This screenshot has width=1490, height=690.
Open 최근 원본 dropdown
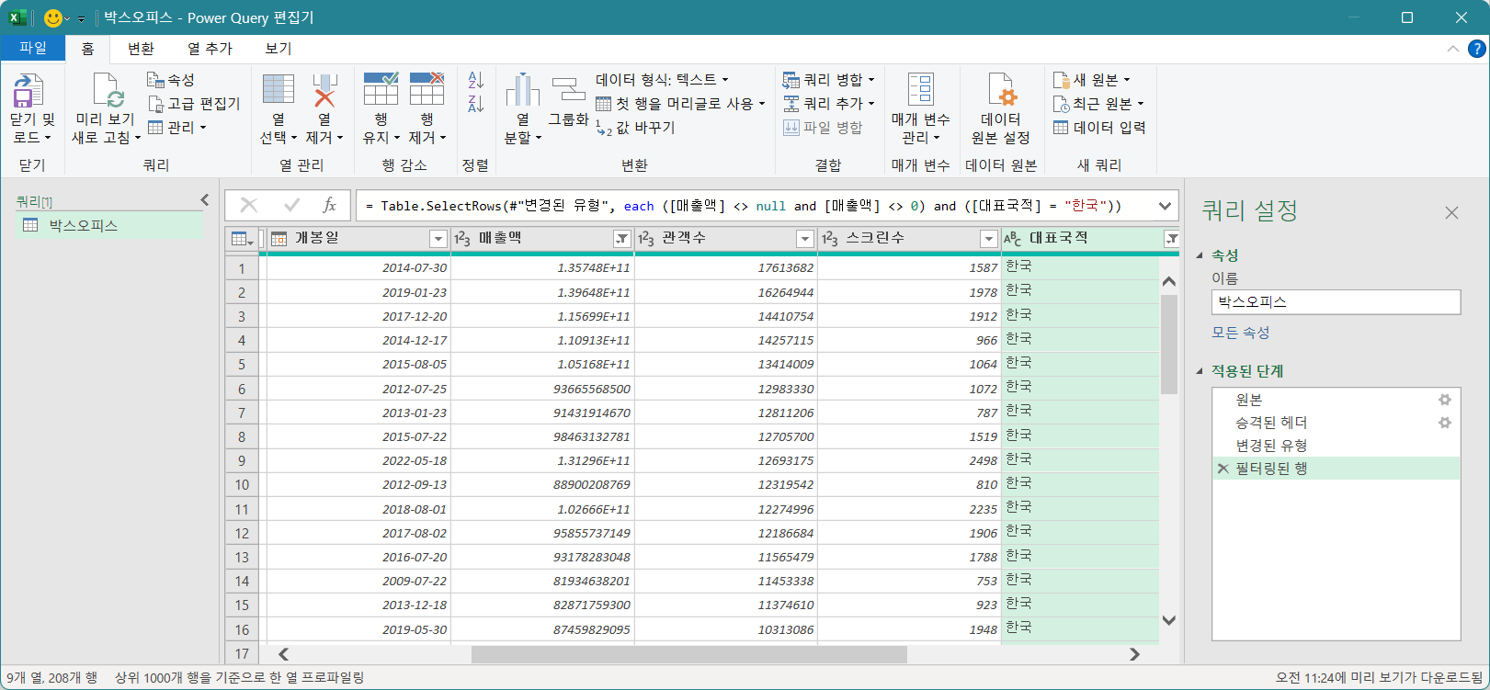point(1098,104)
